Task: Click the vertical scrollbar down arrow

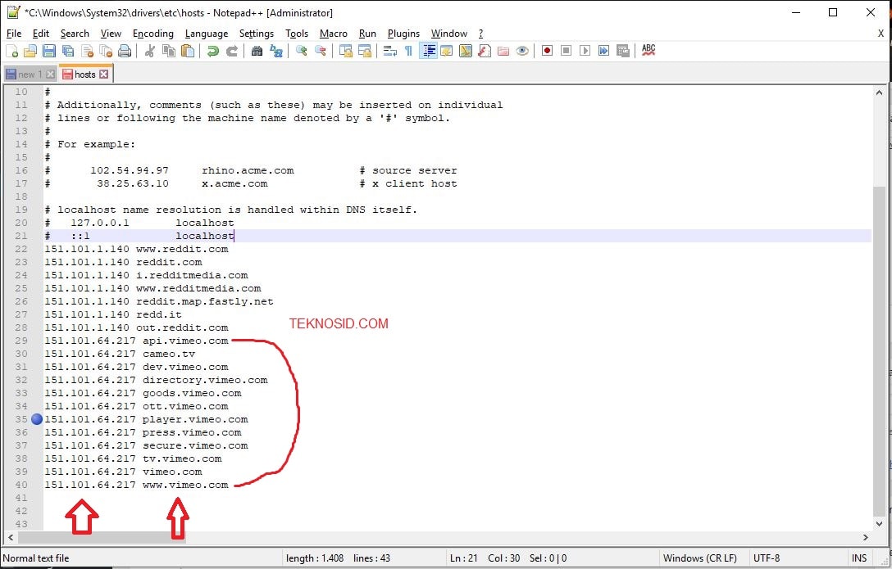Action: tap(879, 524)
